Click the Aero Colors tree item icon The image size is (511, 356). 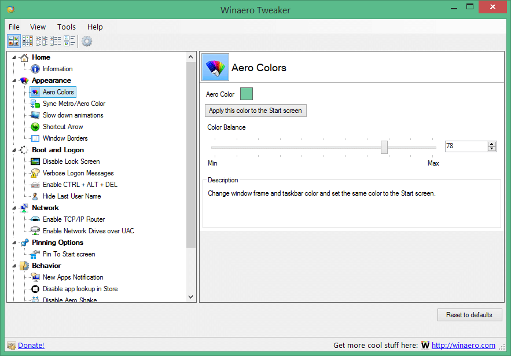point(35,92)
